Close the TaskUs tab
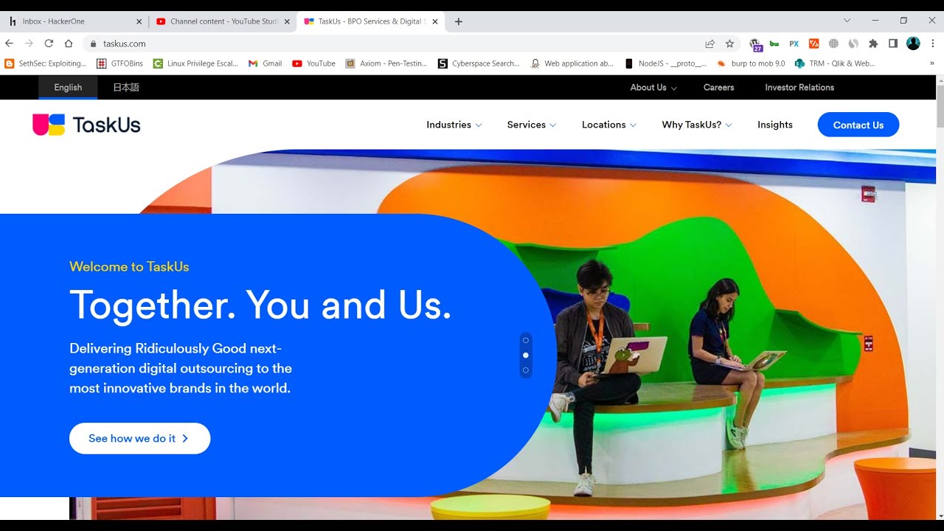This screenshot has height=531, width=944. click(435, 21)
